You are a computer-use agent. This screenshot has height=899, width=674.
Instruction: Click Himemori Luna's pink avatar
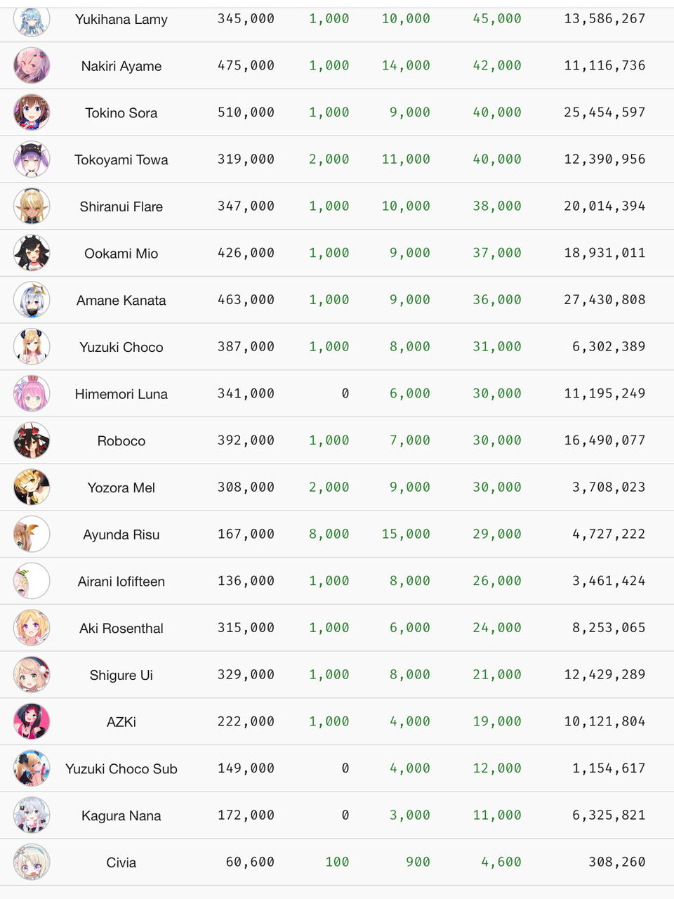[x=32, y=393]
